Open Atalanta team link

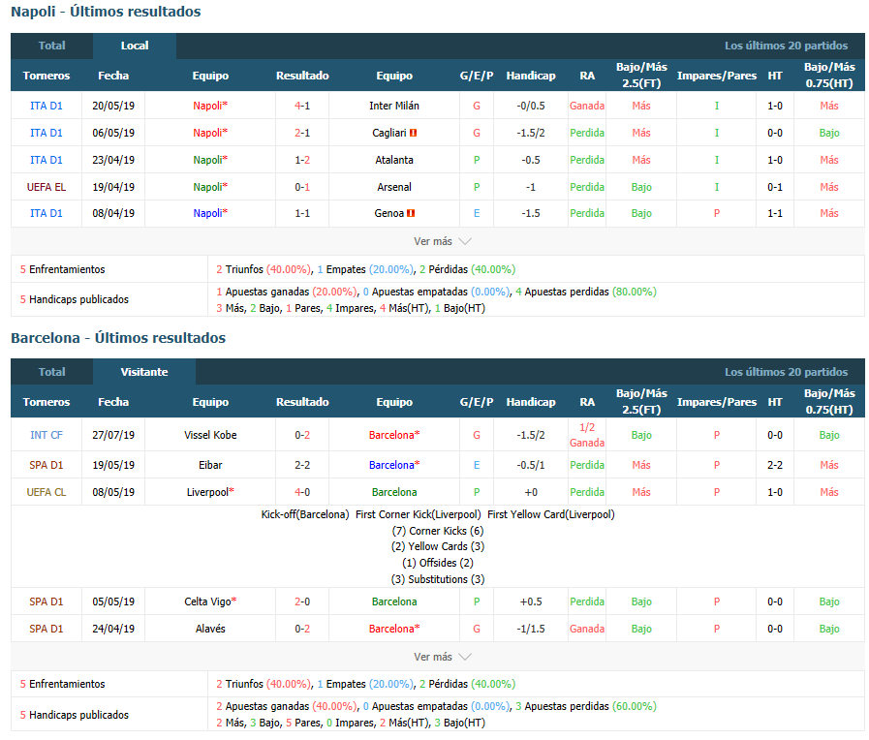coord(394,160)
